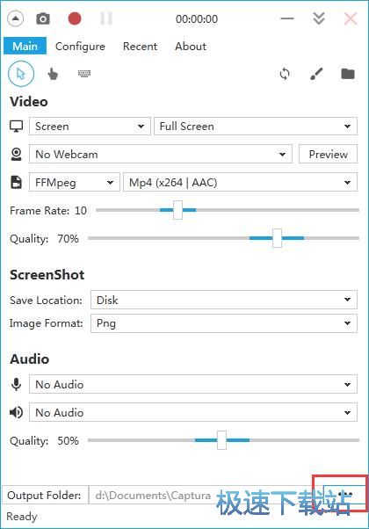Image resolution: width=369 pixels, height=529 pixels.
Task: Click the refresh sources icon
Action: [x=285, y=74]
